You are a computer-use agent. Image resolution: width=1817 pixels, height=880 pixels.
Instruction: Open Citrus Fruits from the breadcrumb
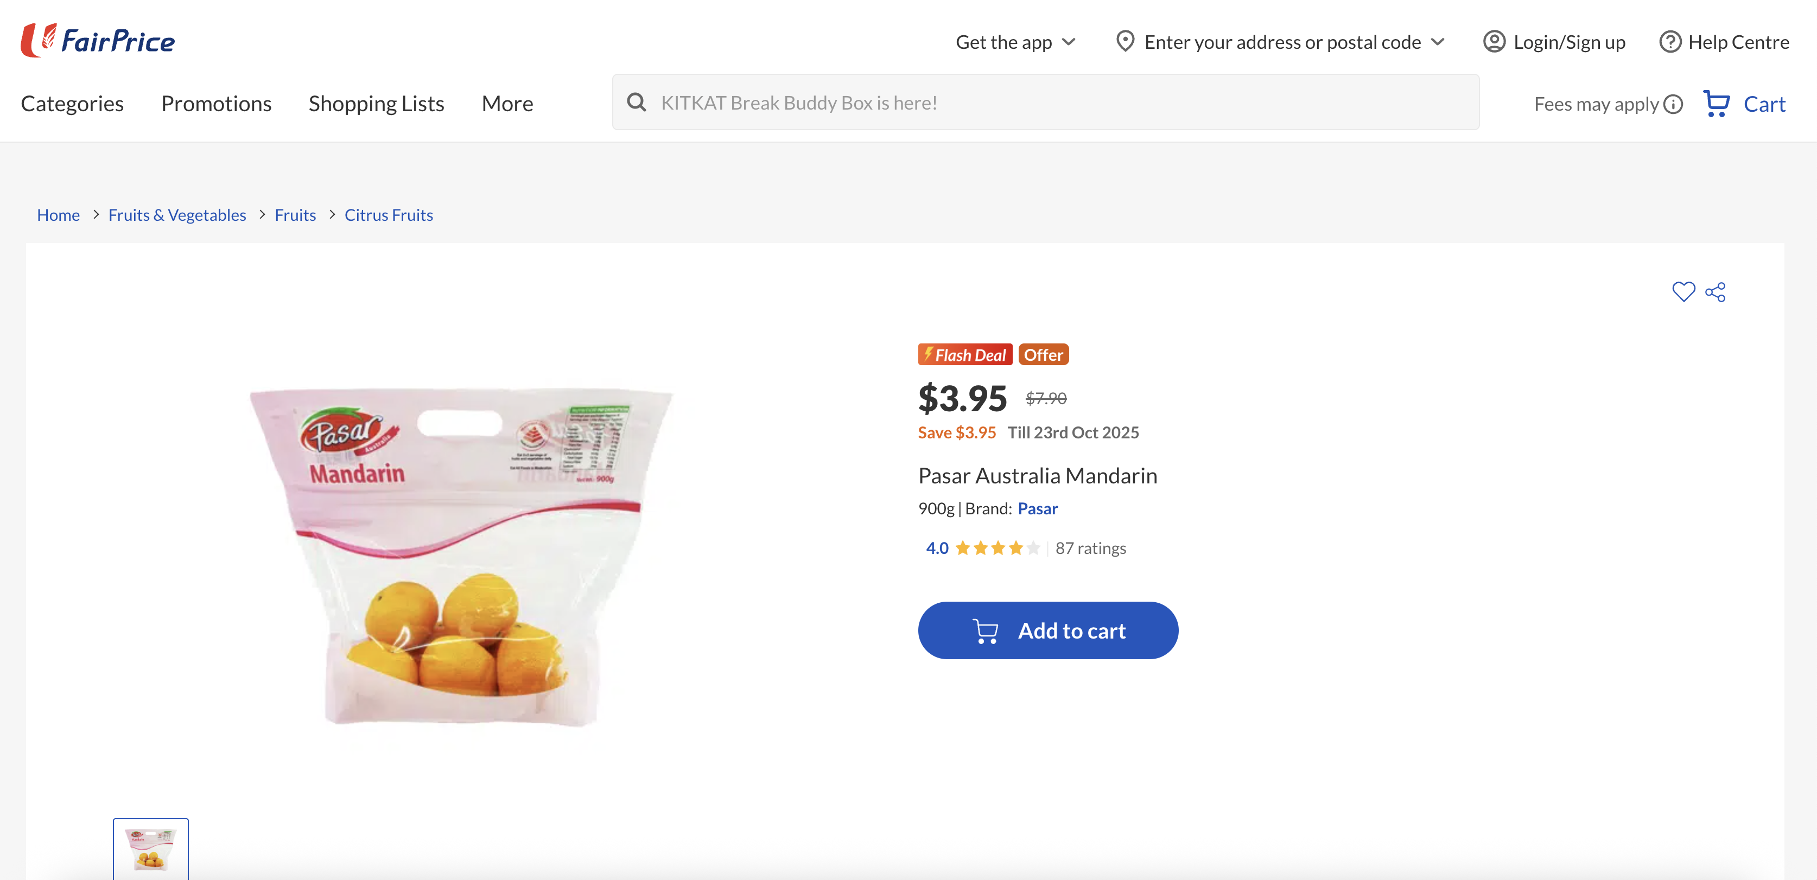coord(389,214)
